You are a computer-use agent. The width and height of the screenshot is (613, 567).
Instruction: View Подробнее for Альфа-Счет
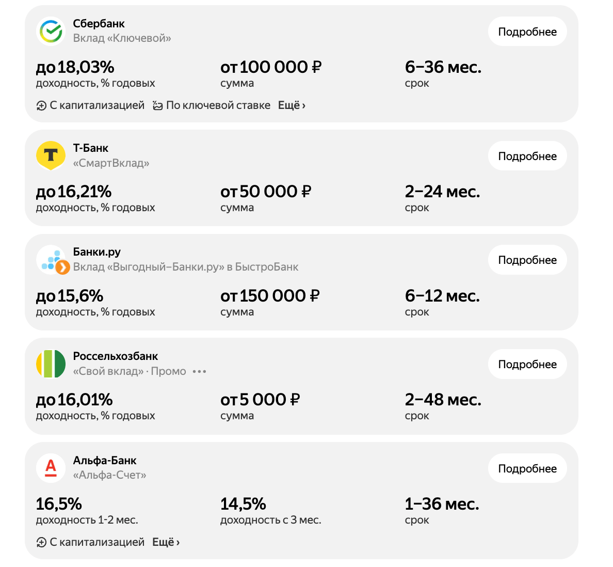(527, 469)
